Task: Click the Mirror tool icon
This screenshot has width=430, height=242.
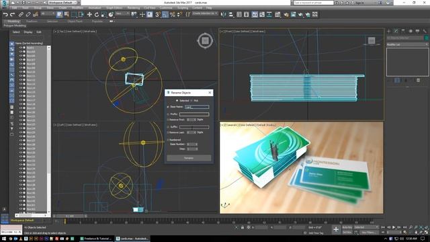Action: click(224, 15)
